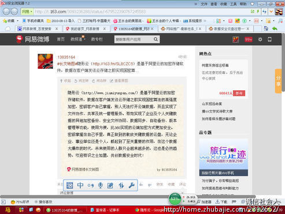Open the 宣传语 - 记事本 taskbar item
The height and width of the screenshot is (214, 285).
click(105, 210)
